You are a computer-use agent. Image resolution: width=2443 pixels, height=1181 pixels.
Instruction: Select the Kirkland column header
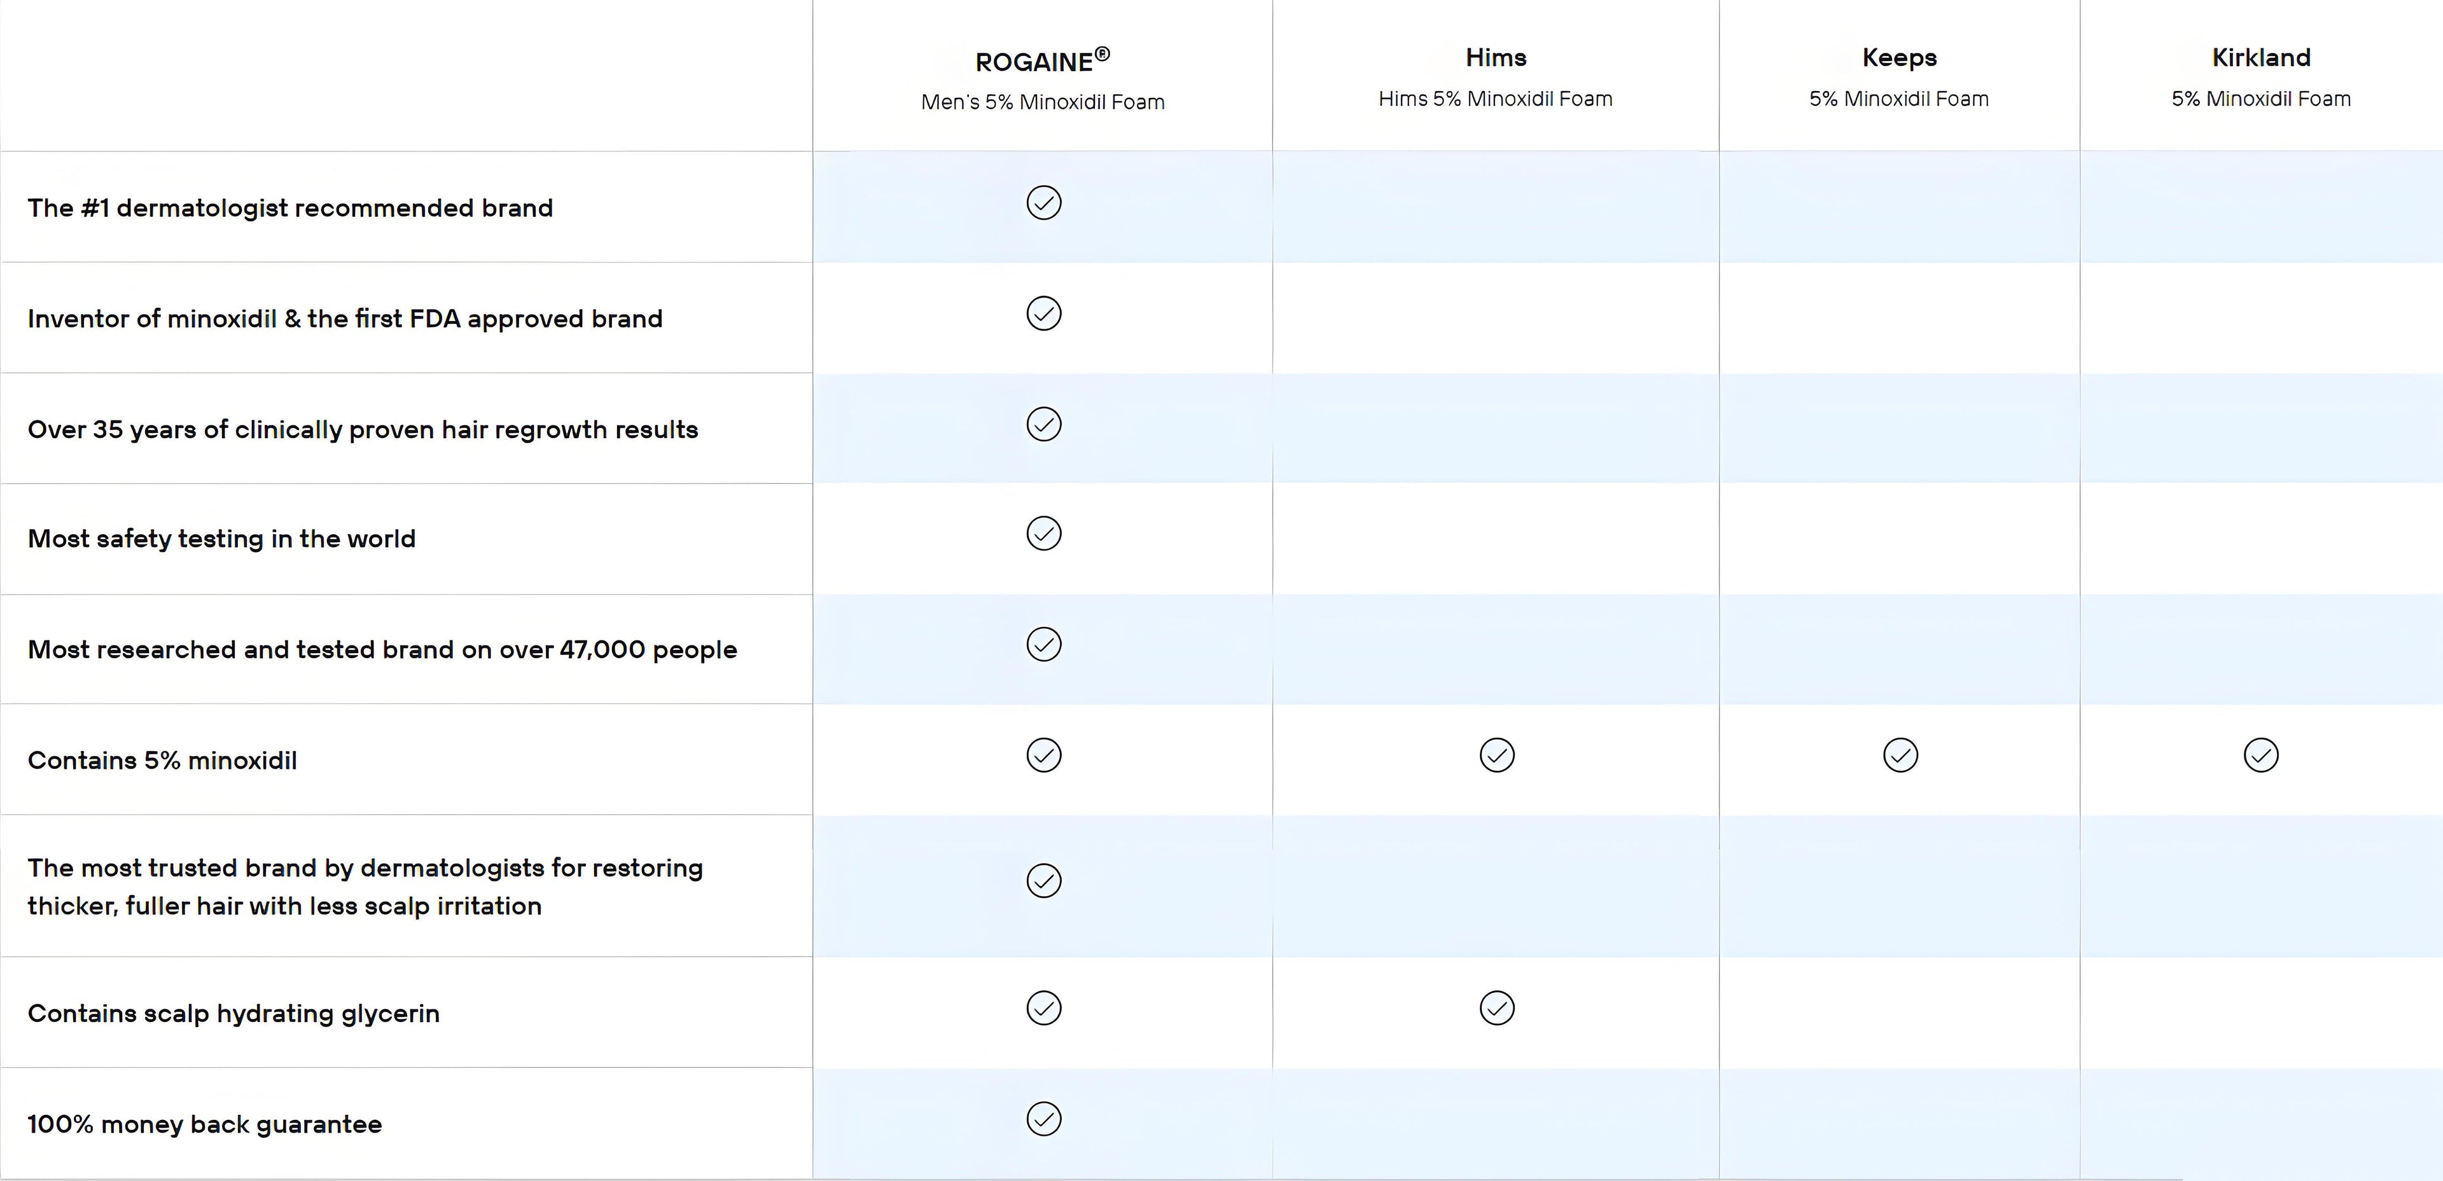2261,58
